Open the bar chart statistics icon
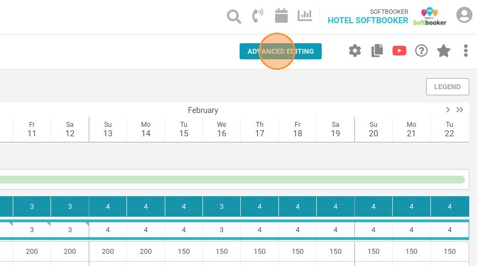This screenshot has width=477, height=266. point(305,16)
